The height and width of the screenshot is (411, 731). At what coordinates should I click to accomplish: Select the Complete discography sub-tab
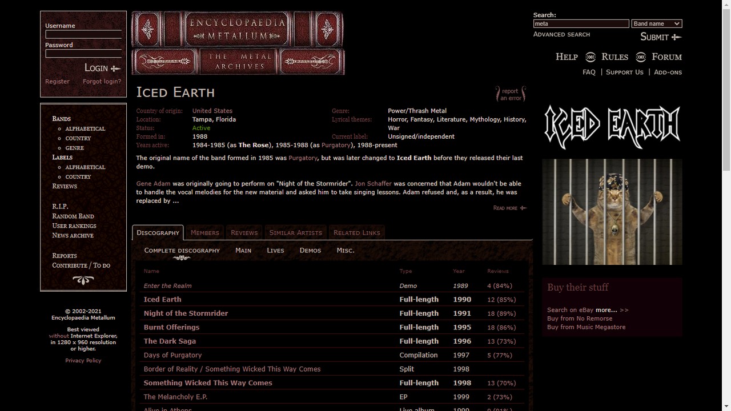pos(182,251)
